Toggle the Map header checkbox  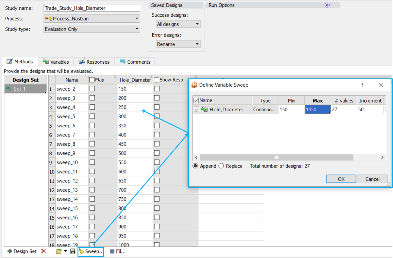92,80
